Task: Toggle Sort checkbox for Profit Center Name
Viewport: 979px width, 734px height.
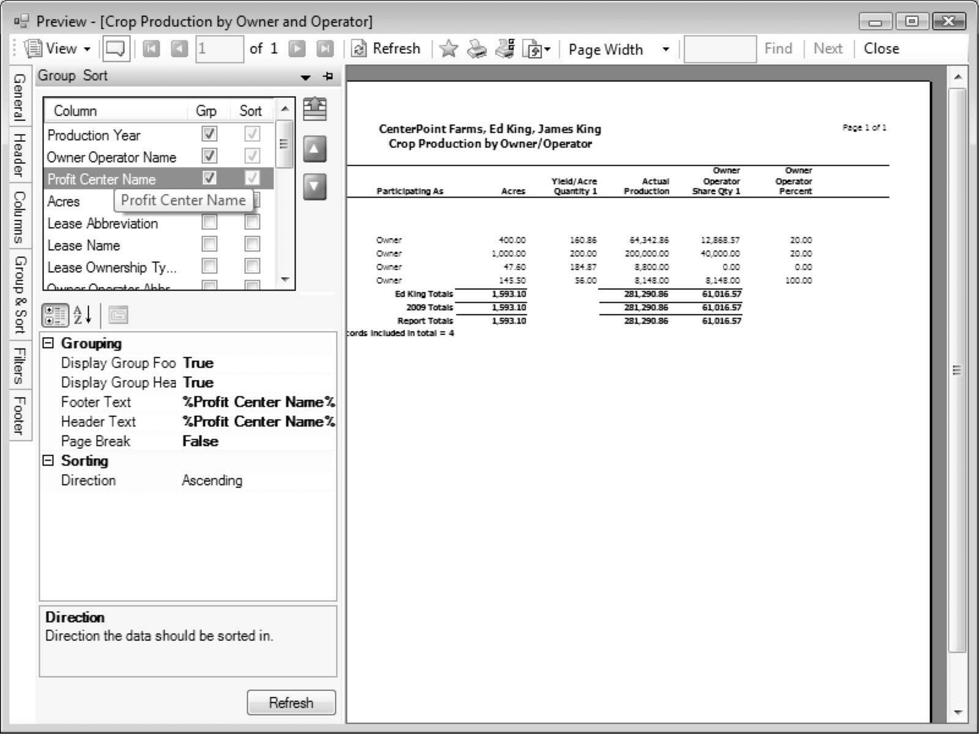Action: tap(252, 178)
